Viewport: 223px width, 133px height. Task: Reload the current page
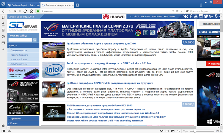(25, 11)
